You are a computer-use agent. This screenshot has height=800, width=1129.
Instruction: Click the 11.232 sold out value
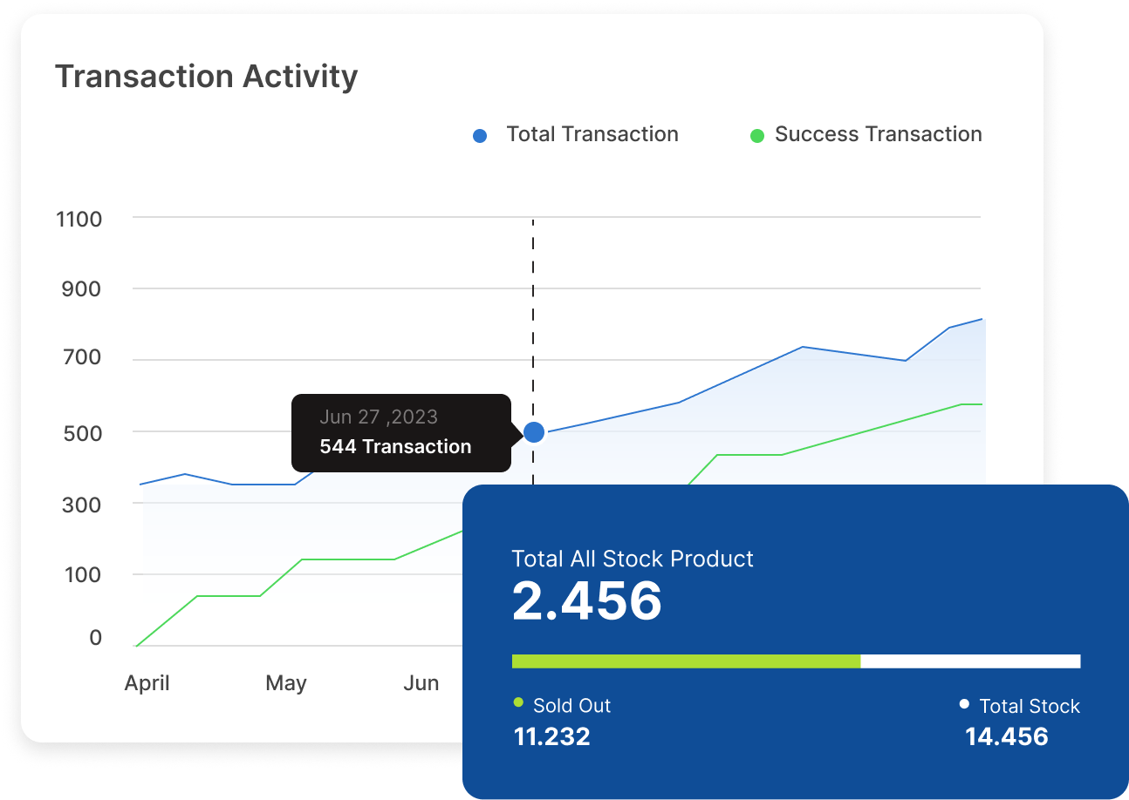click(x=552, y=737)
